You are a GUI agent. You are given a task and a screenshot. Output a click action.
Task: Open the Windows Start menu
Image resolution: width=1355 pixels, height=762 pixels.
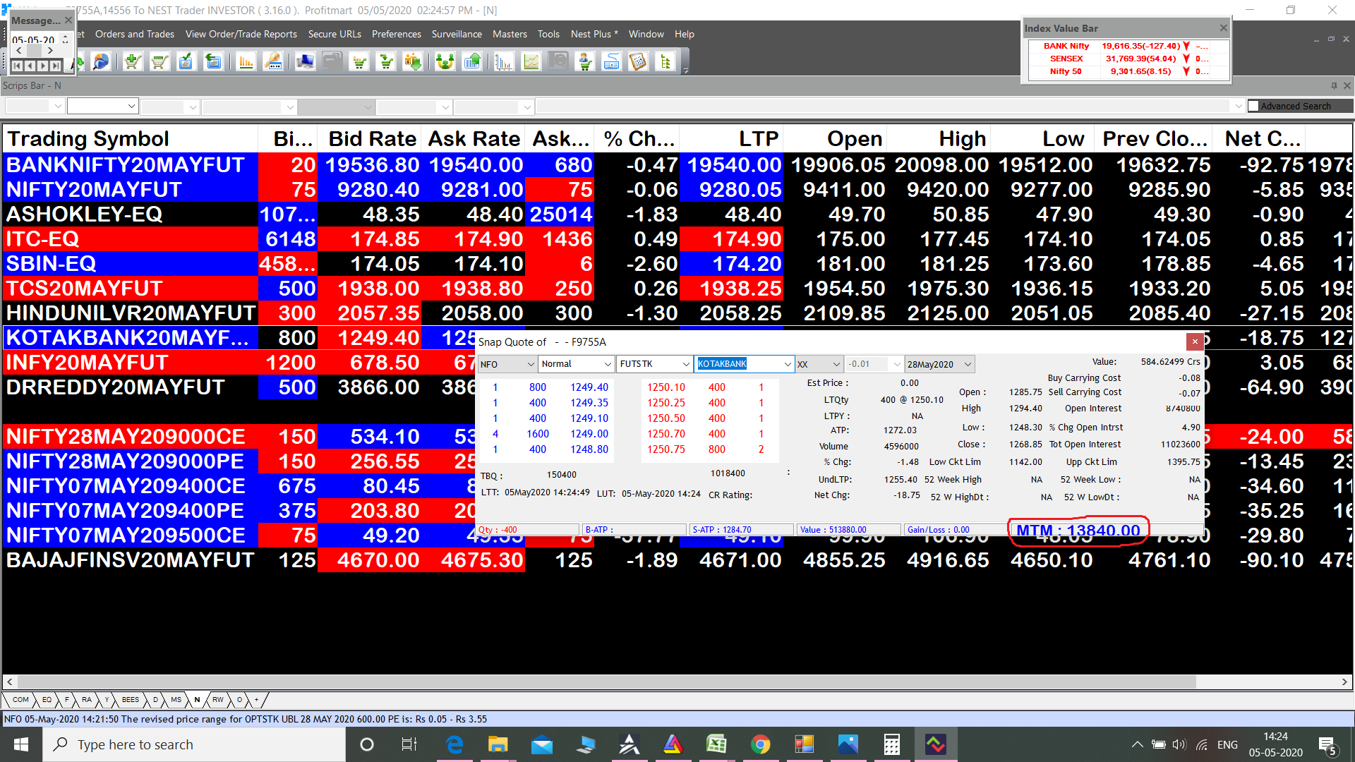coord(21,744)
